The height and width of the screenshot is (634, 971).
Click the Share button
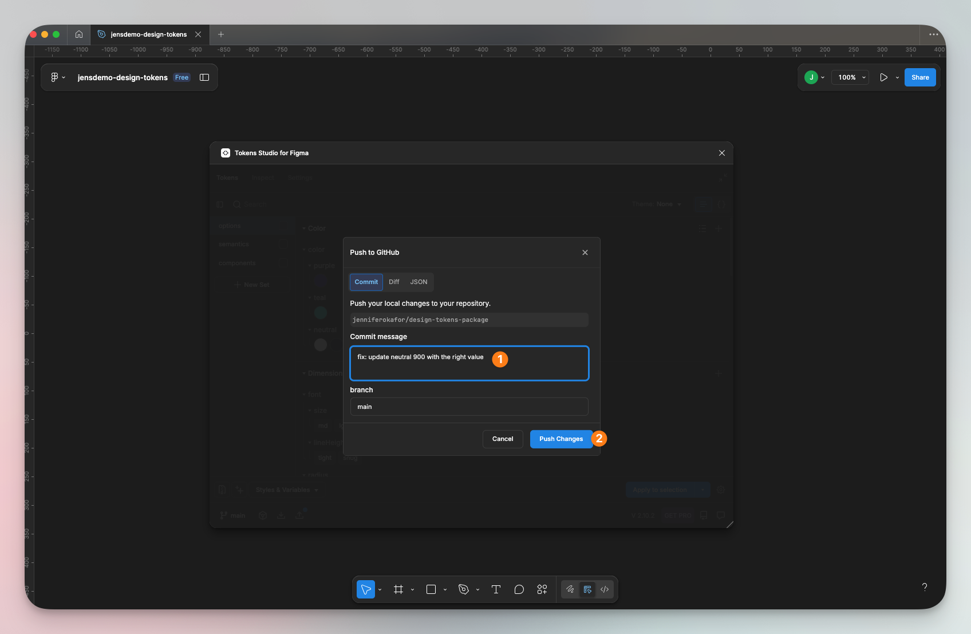click(x=920, y=77)
